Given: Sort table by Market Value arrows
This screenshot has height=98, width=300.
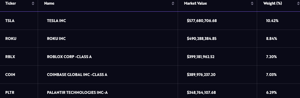Looking at the screenshot, I should coord(252,3).
